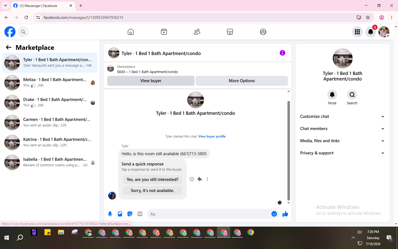This screenshot has height=249, width=398.
Task: Open a new browser tab
Action: (x=81, y=6)
